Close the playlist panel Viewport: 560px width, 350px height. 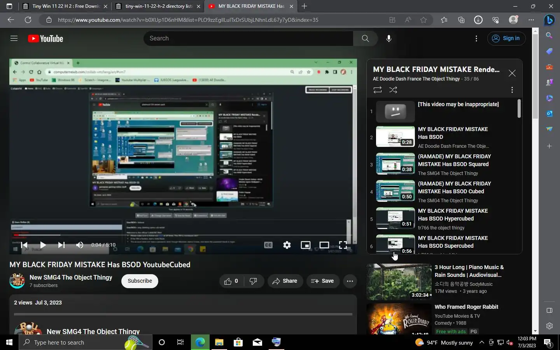tap(512, 73)
